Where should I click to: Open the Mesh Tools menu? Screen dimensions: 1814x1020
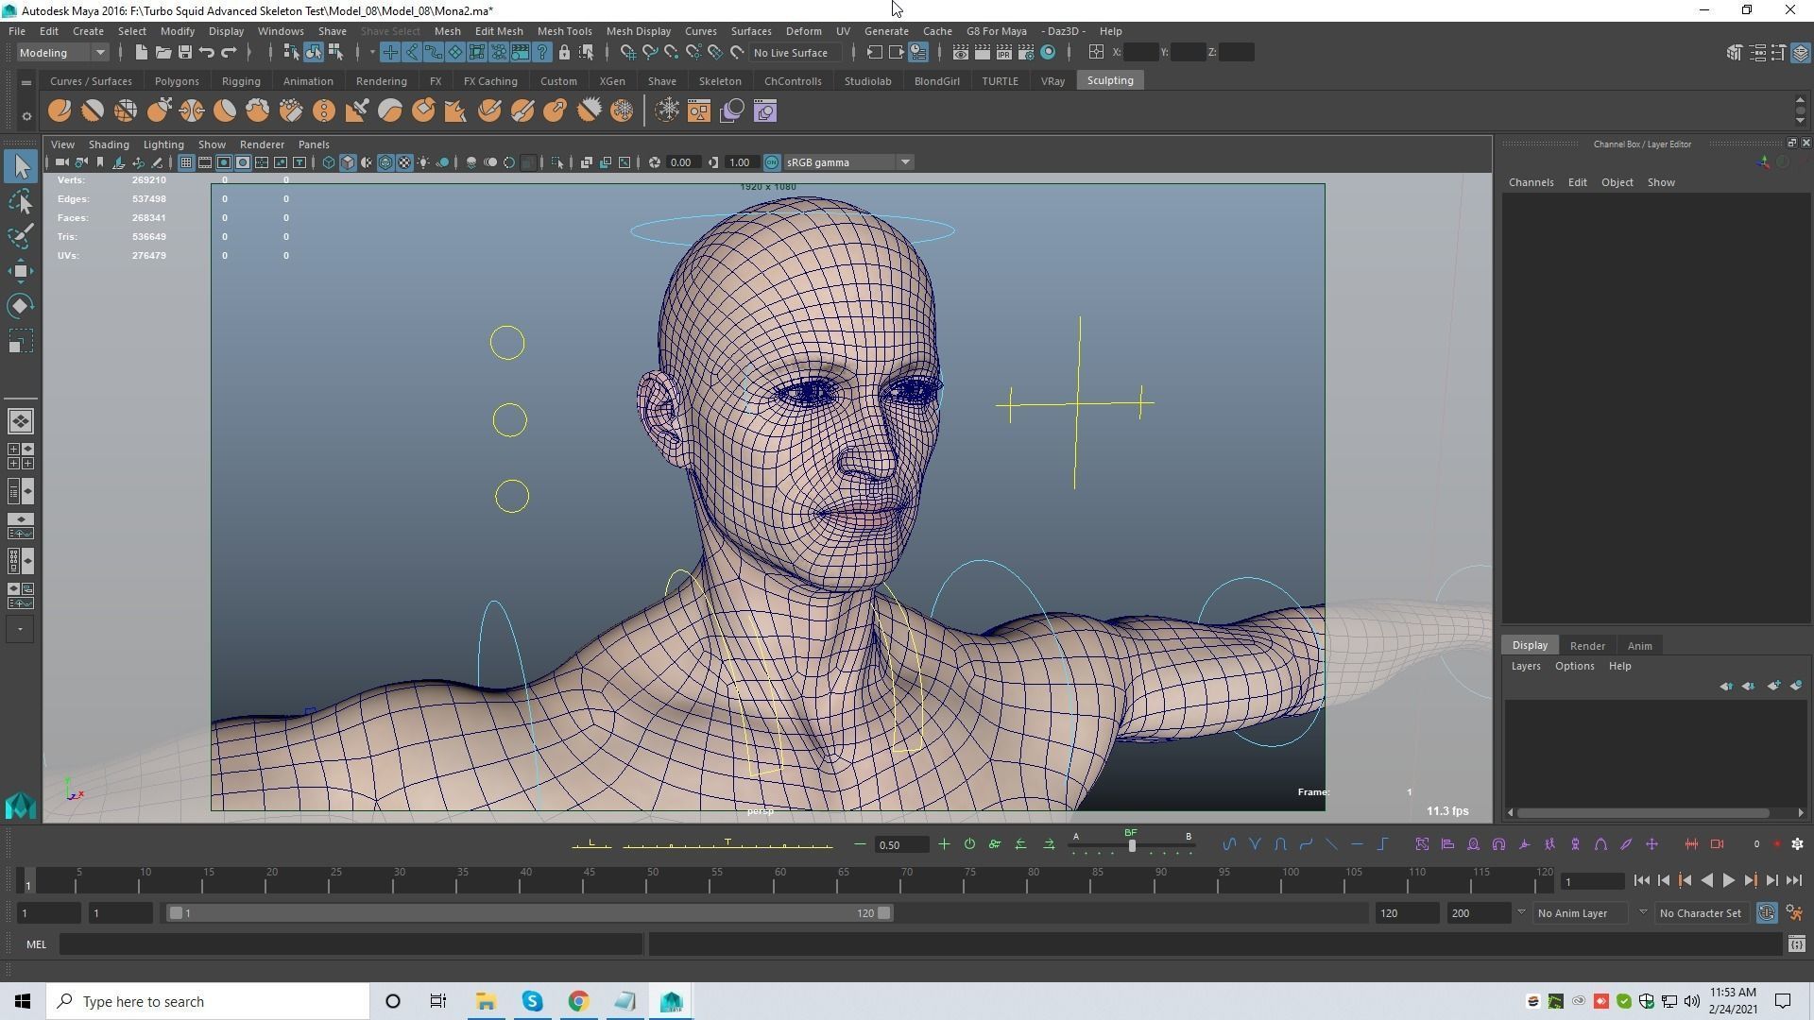(564, 30)
